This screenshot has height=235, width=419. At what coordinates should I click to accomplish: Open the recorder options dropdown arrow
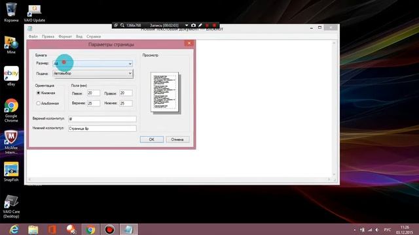tap(187, 25)
